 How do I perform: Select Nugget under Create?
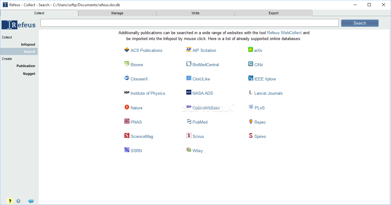point(29,74)
